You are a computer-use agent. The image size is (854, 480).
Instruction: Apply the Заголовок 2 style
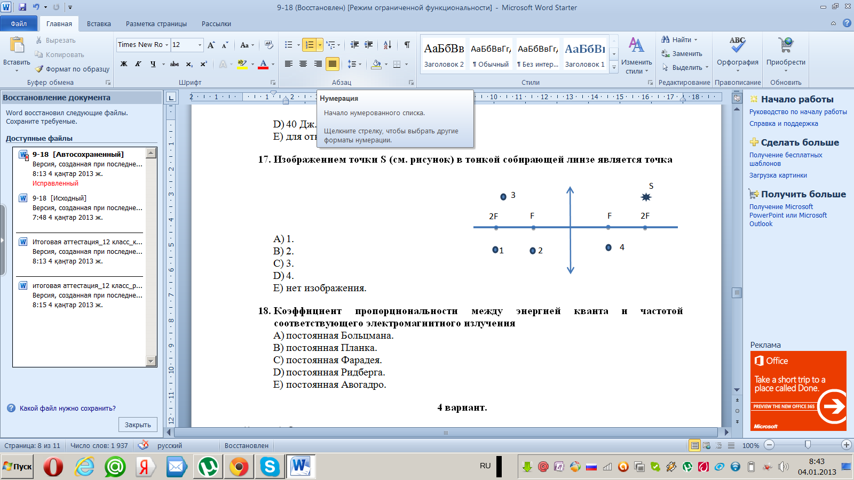(444, 55)
